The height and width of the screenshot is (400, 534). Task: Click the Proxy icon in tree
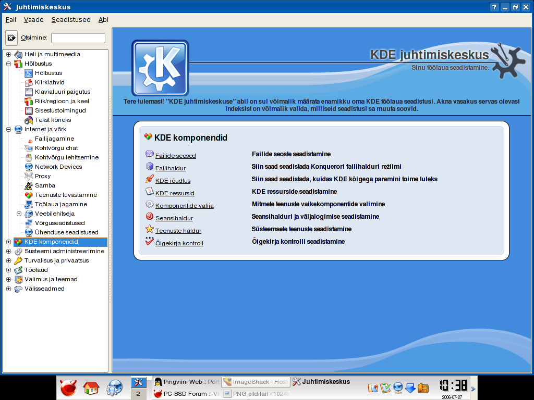[29, 176]
